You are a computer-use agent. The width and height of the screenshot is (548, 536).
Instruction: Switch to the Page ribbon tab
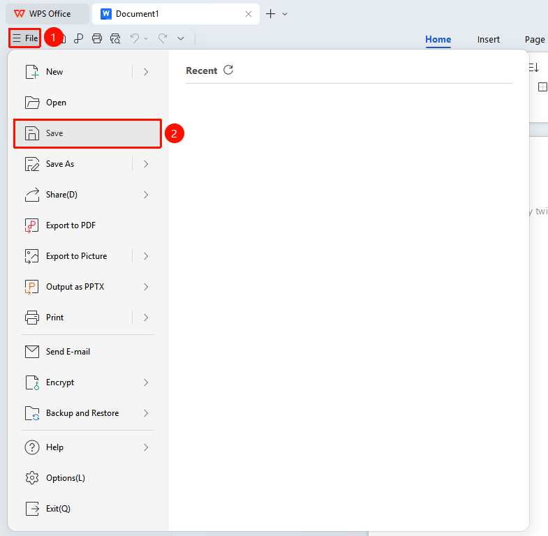(x=534, y=40)
